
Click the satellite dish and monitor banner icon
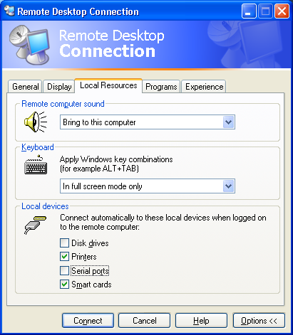[29, 45]
